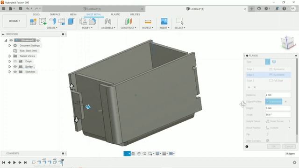Open a new design tab with plus icon
The height and width of the screenshot is (168, 299).
point(252,9)
